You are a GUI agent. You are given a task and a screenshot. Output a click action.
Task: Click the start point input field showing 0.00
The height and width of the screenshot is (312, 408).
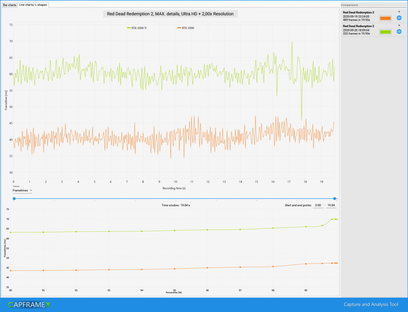pos(318,205)
